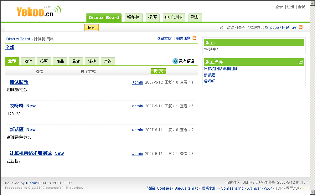Open recommended 哎呀呀 in sidebar
The image size is (315, 195).
209,81
